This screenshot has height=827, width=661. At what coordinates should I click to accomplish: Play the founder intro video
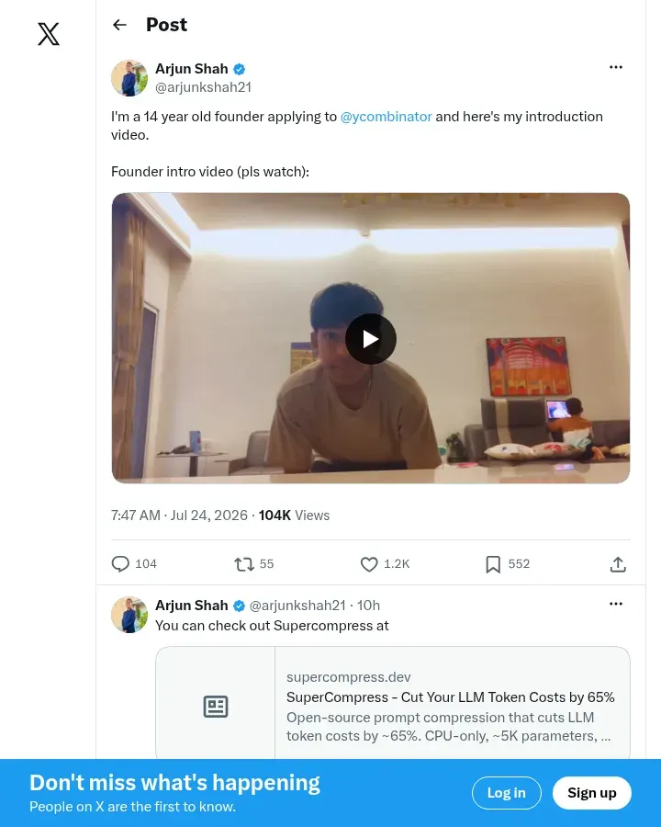(371, 339)
